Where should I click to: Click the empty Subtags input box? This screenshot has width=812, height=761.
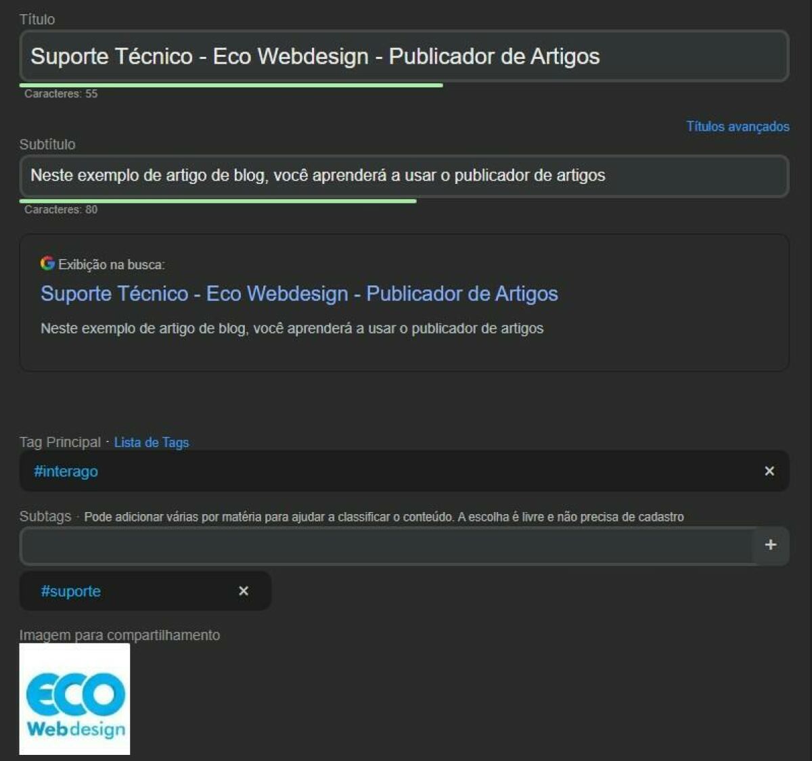tap(386, 545)
